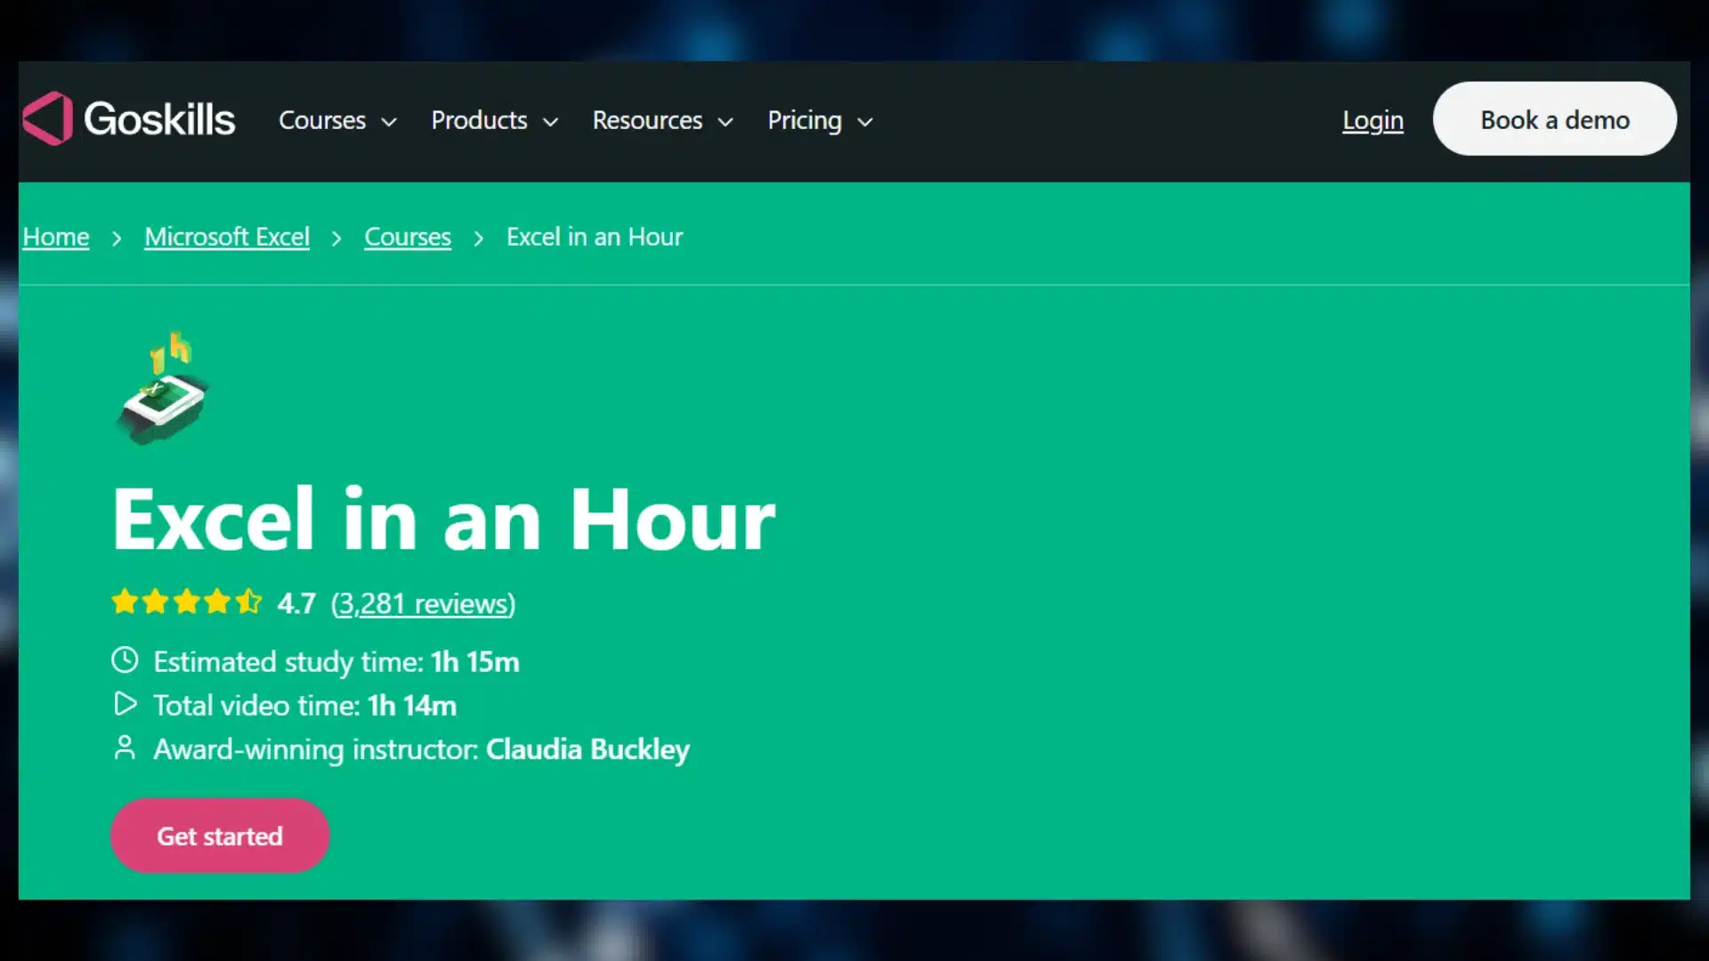Expand the Products chevron
Viewport: 1709px width, 961px height.
tap(551, 122)
